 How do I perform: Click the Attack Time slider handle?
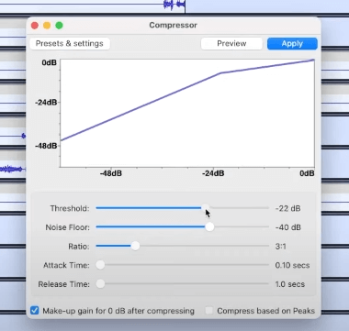(100, 265)
